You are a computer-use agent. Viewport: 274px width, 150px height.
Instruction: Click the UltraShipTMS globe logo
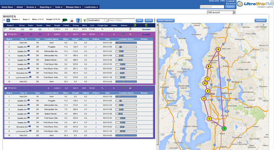[x=240, y=4]
